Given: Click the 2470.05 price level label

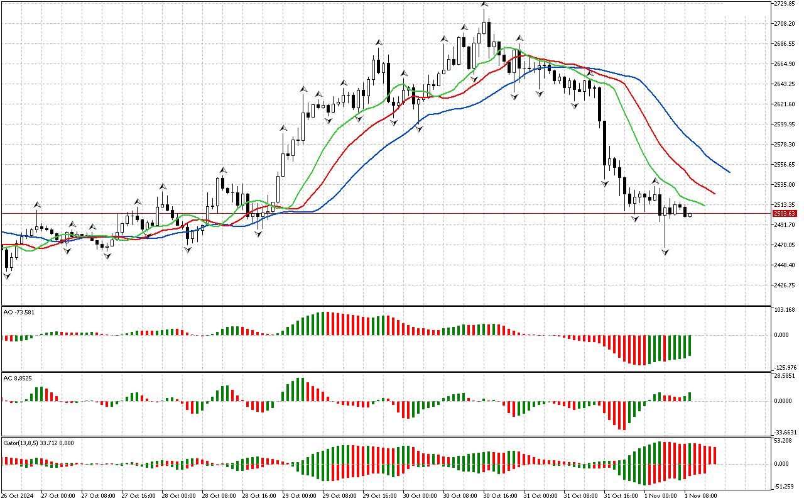Looking at the screenshot, I should 786,245.
